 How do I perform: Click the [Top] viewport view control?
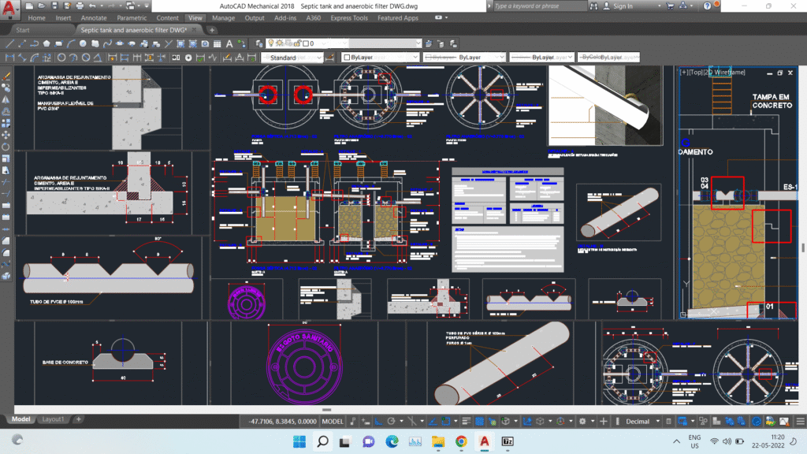[696, 72]
